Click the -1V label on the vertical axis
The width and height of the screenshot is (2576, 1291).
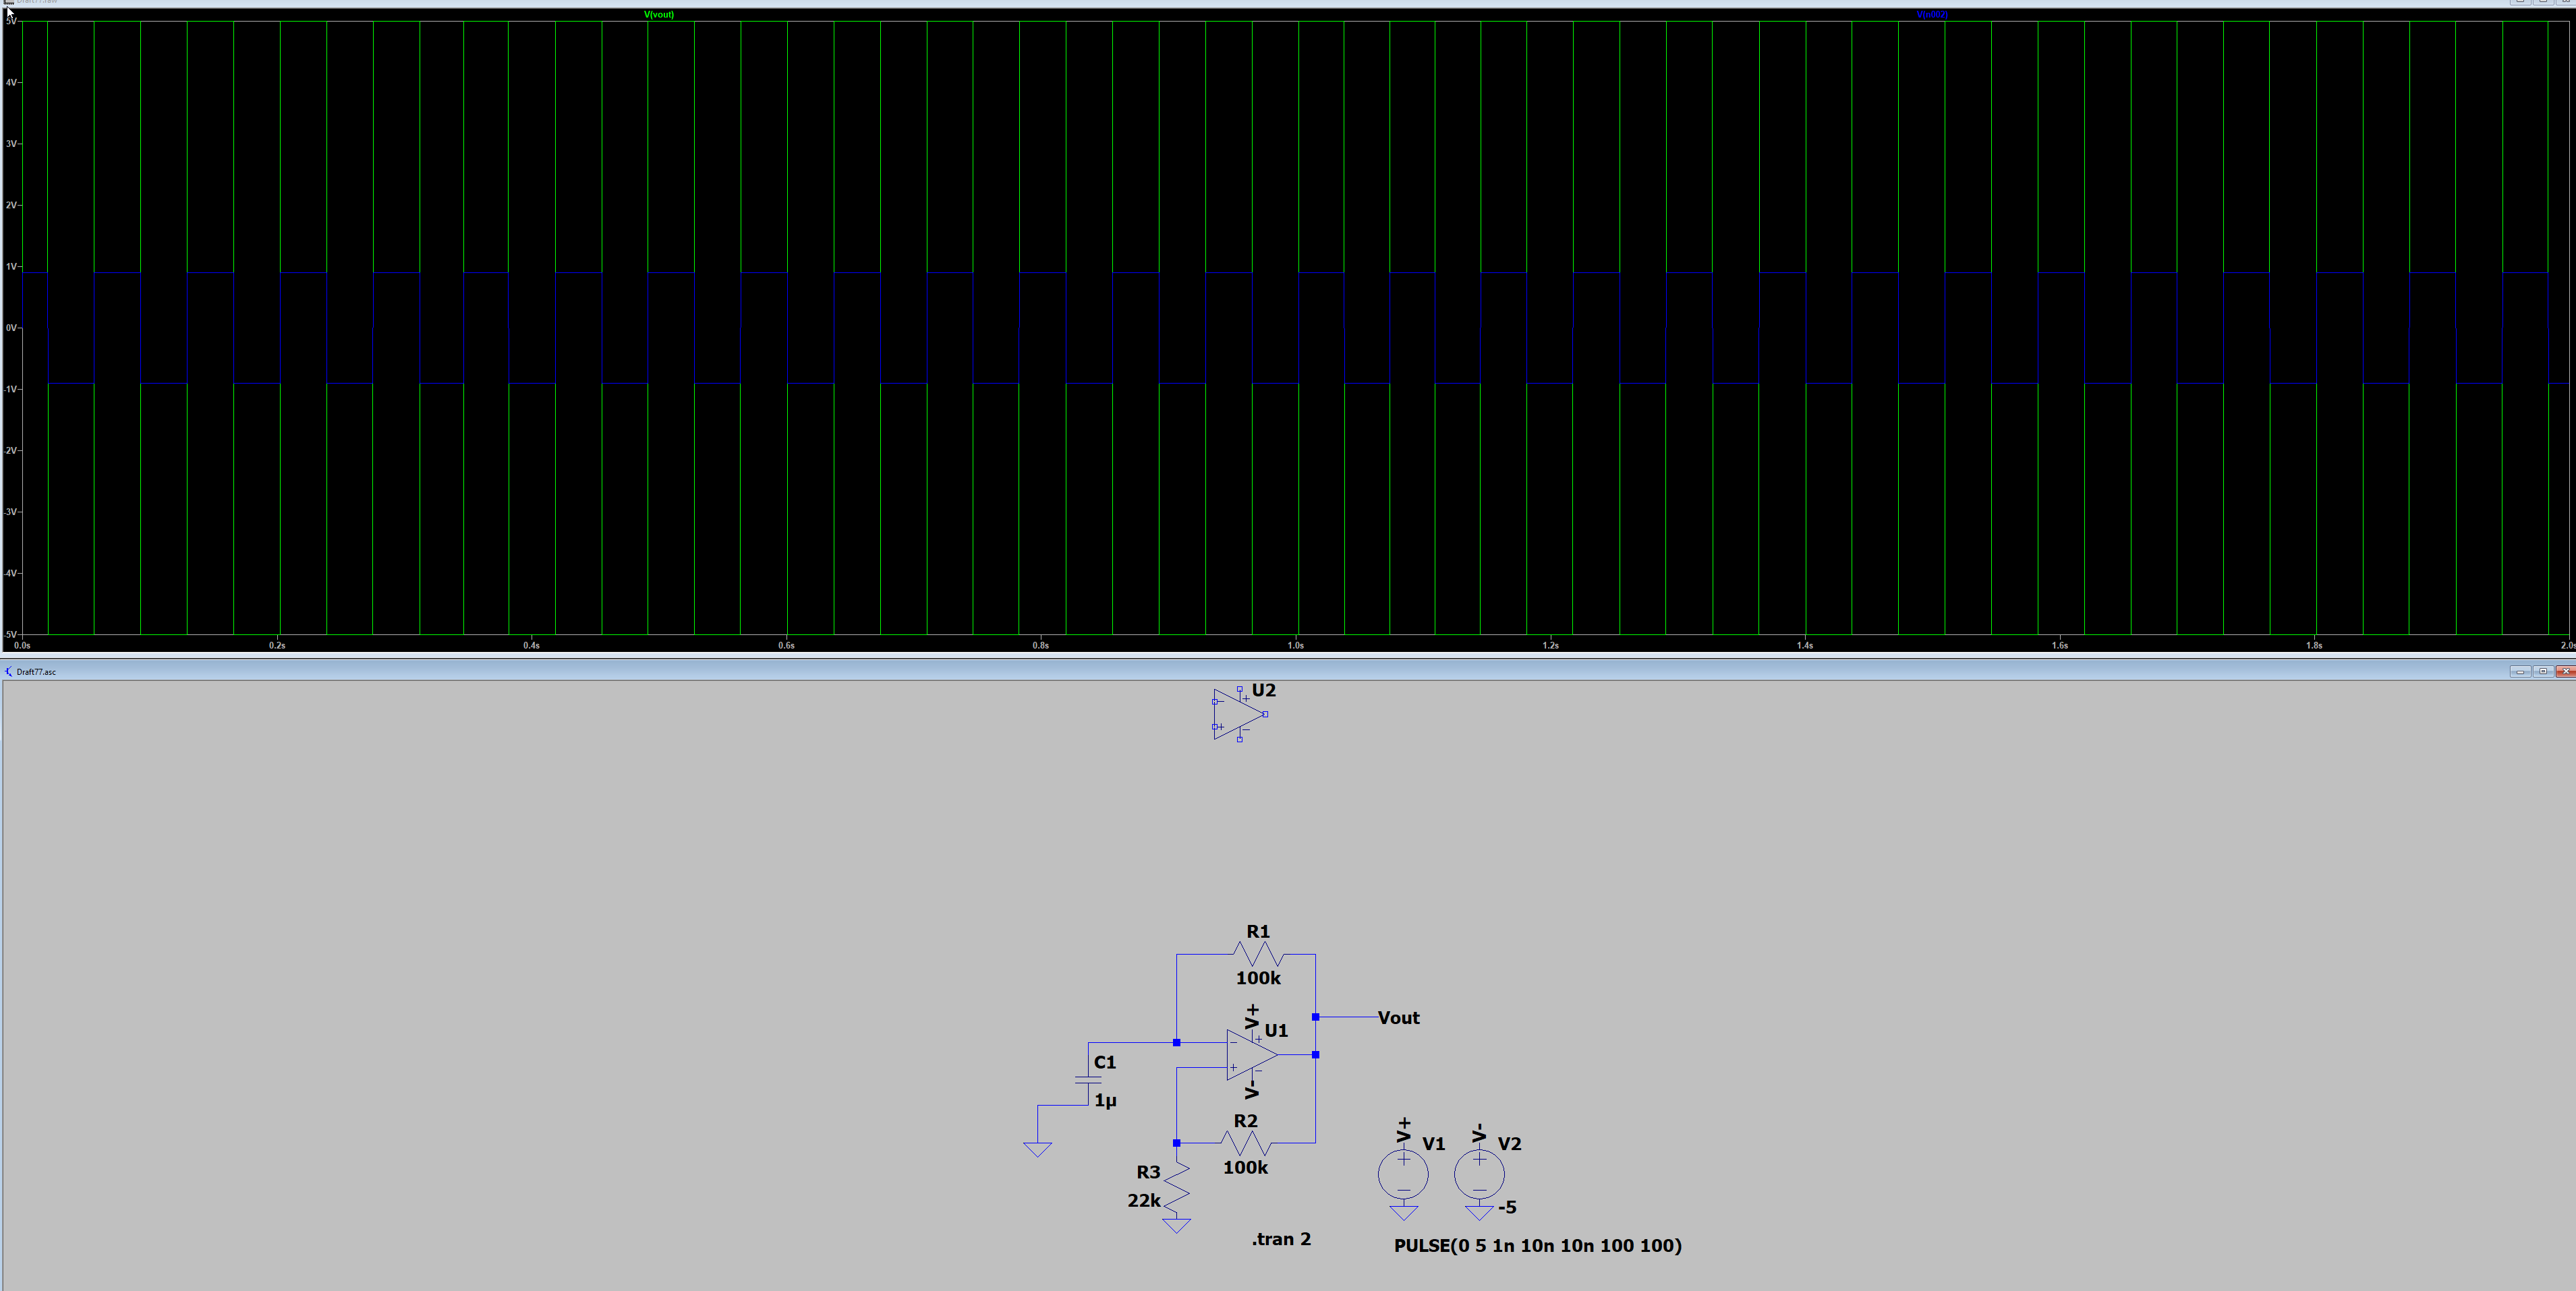pyautogui.click(x=11, y=390)
